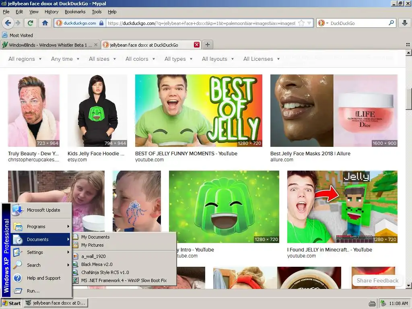This screenshot has height=309, width=412.
Task: Click the keyboard icon in system tray
Action: (372, 304)
